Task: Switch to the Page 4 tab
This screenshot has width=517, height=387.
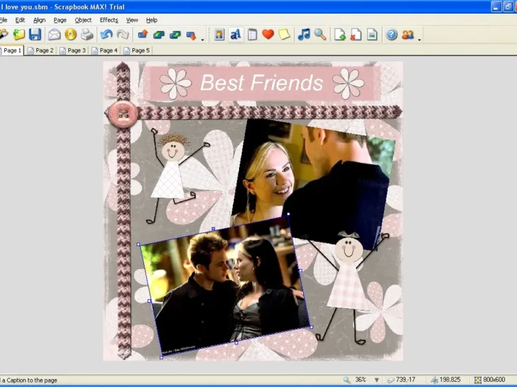Action: [105, 50]
